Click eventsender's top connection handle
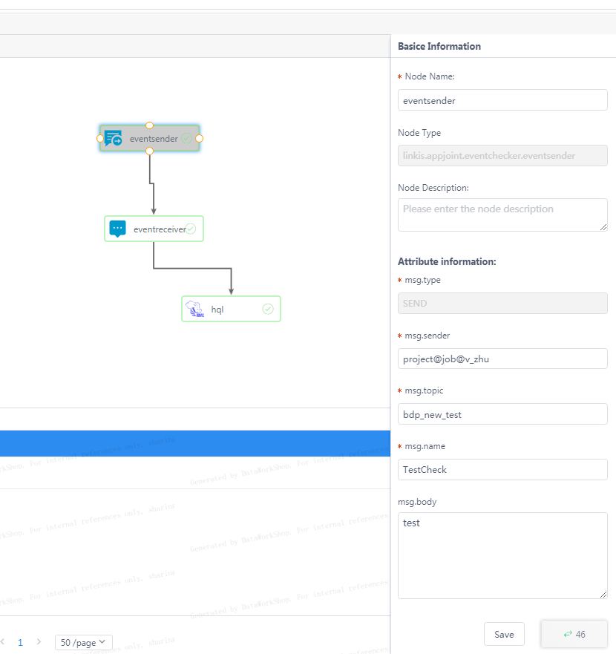Image resolution: width=616 pixels, height=654 pixels. pos(149,125)
